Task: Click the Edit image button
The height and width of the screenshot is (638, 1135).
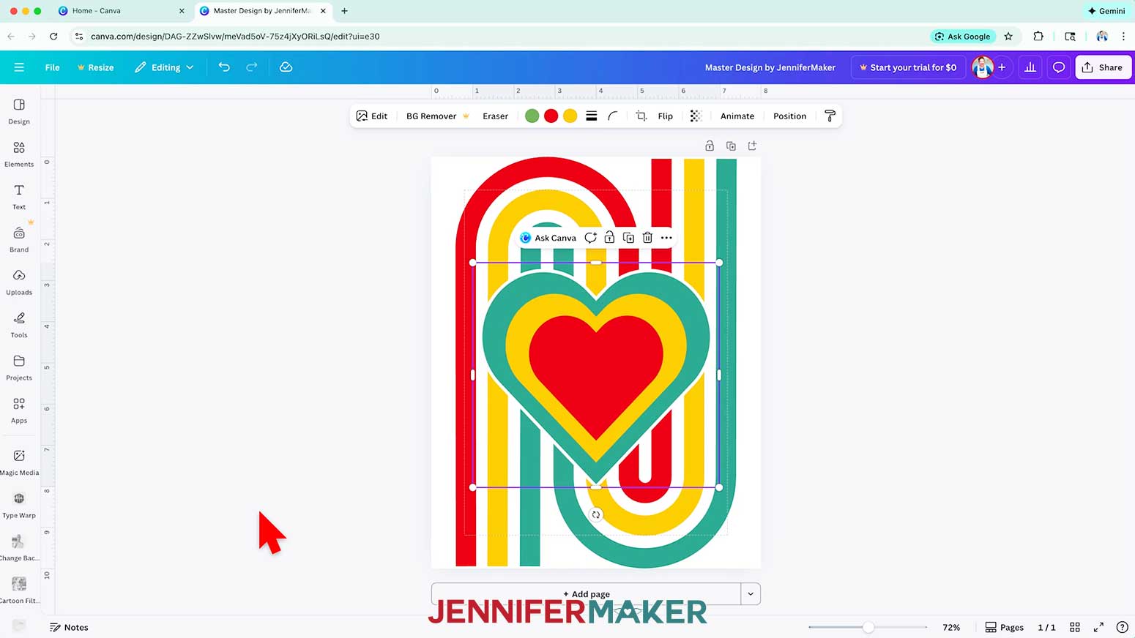Action: pyautogui.click(x=372, y=116)
